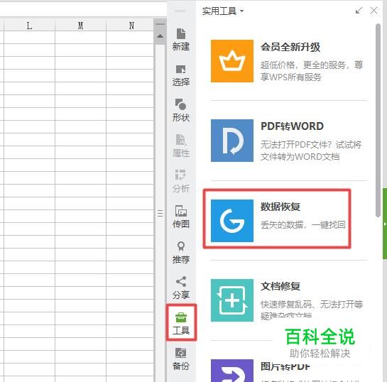The image size is (387, 382).
Task: Click the text 无法打开PDF文件？试试将
Action: [x=311, y=145]
